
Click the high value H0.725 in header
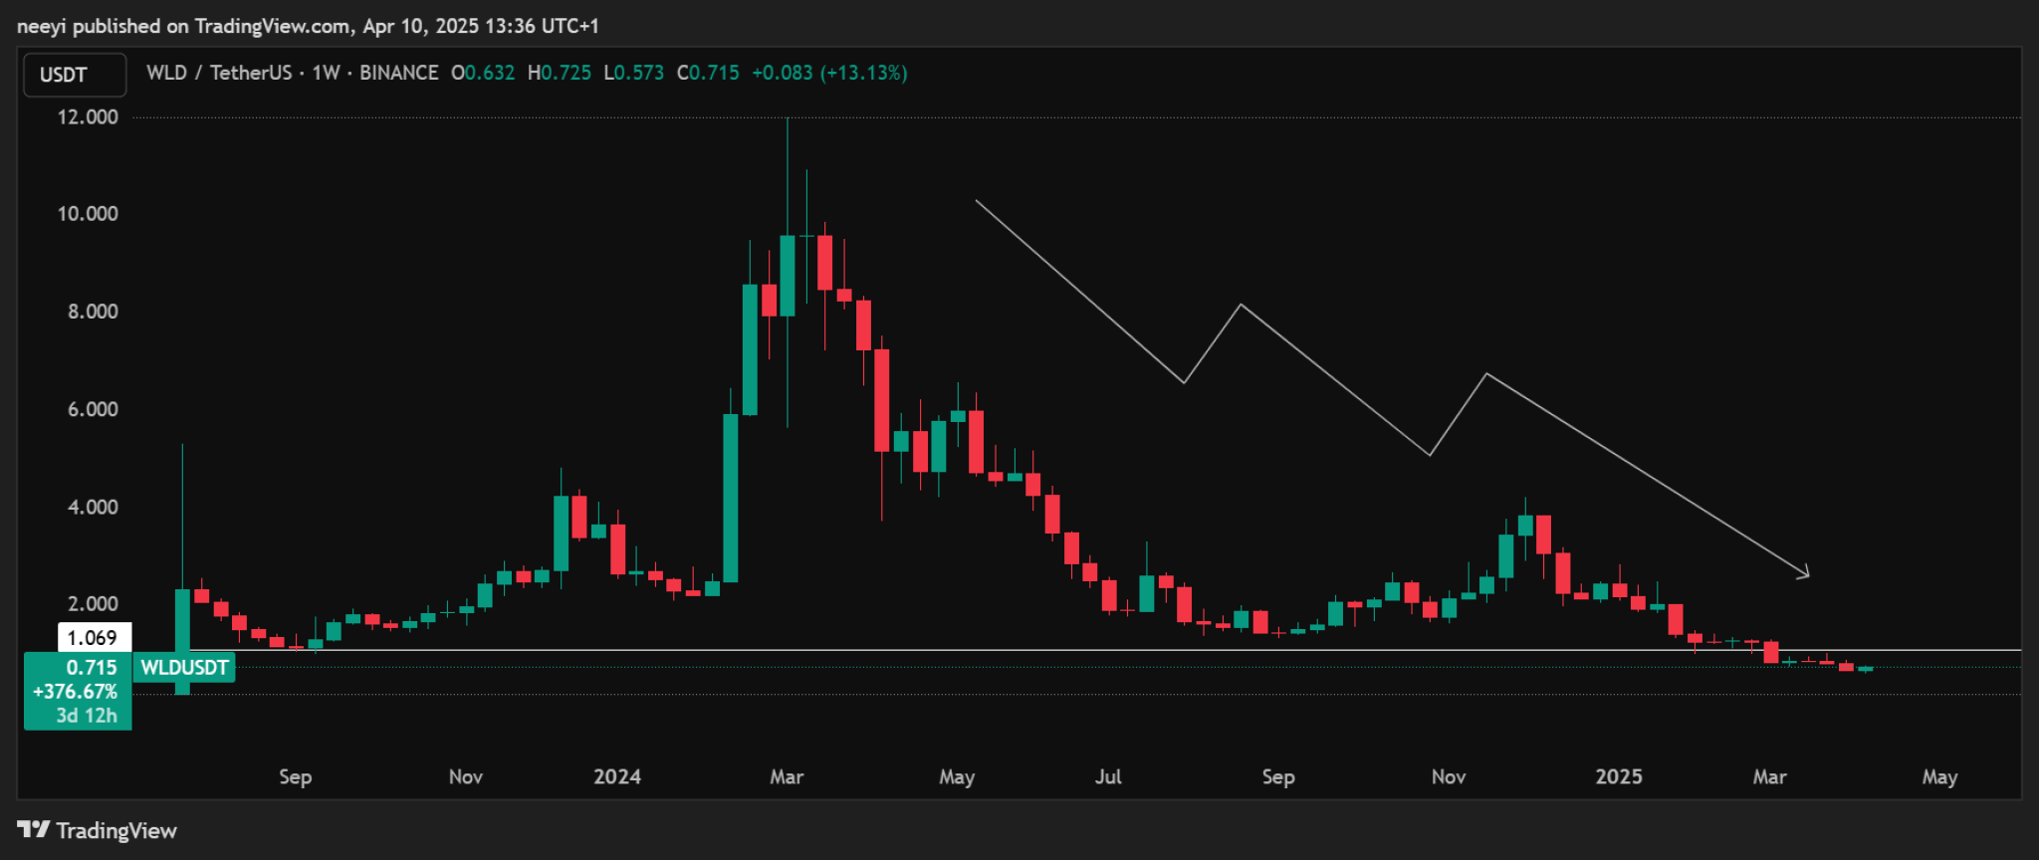(x=560, y=73)
